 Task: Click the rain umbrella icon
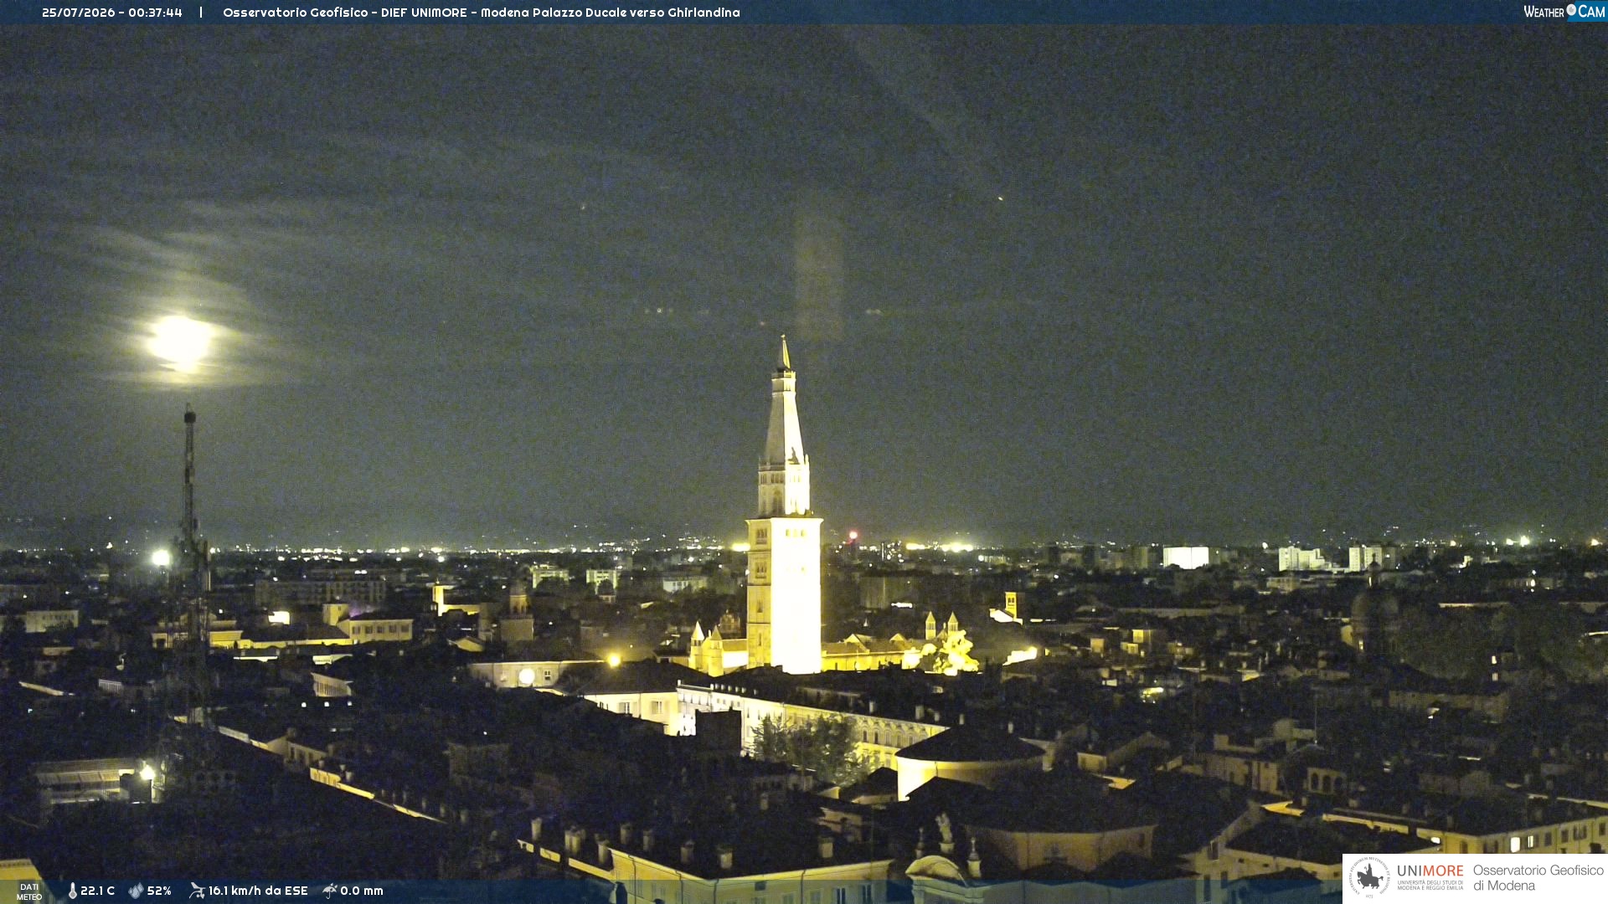(x=330, y=891)
